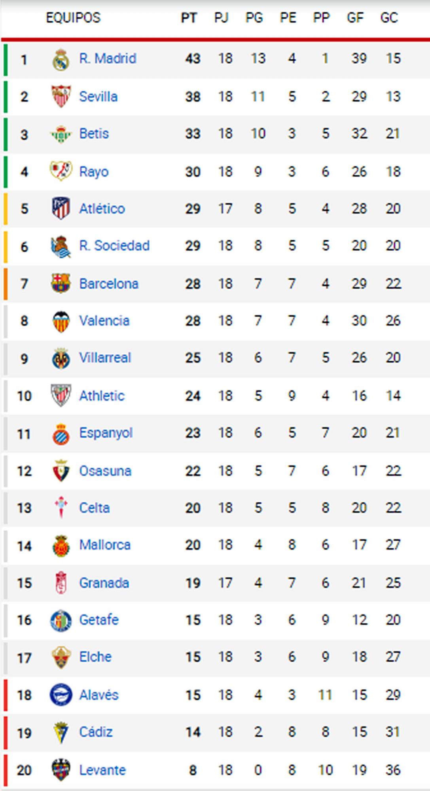Viewport: 430px width, 791px height.
Task: Click the Villarreal yellow badge
Action: (x=61, y=358)
